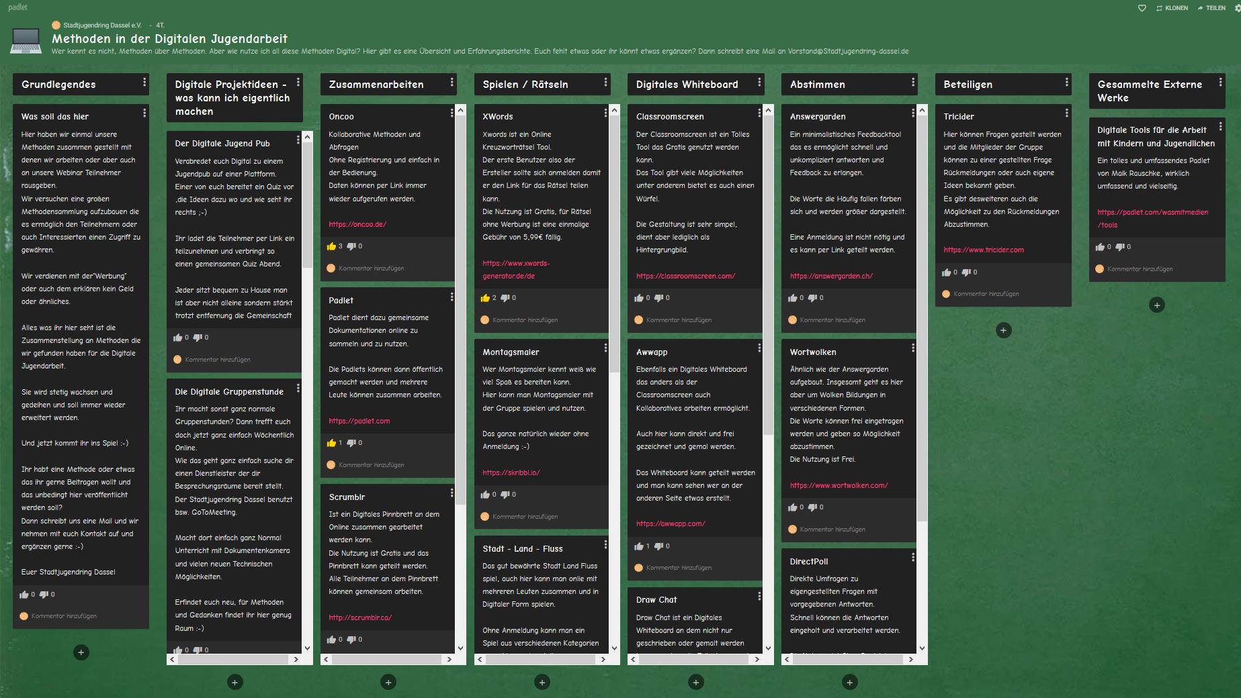This screenshot has width=1241, height=698.
Task: Open the classroomscreen.com link
Action: coord(685,276)
